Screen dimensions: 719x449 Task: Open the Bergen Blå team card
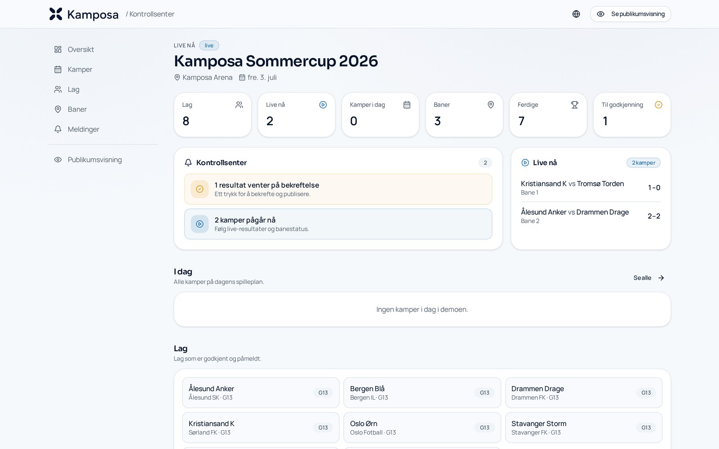422,393
